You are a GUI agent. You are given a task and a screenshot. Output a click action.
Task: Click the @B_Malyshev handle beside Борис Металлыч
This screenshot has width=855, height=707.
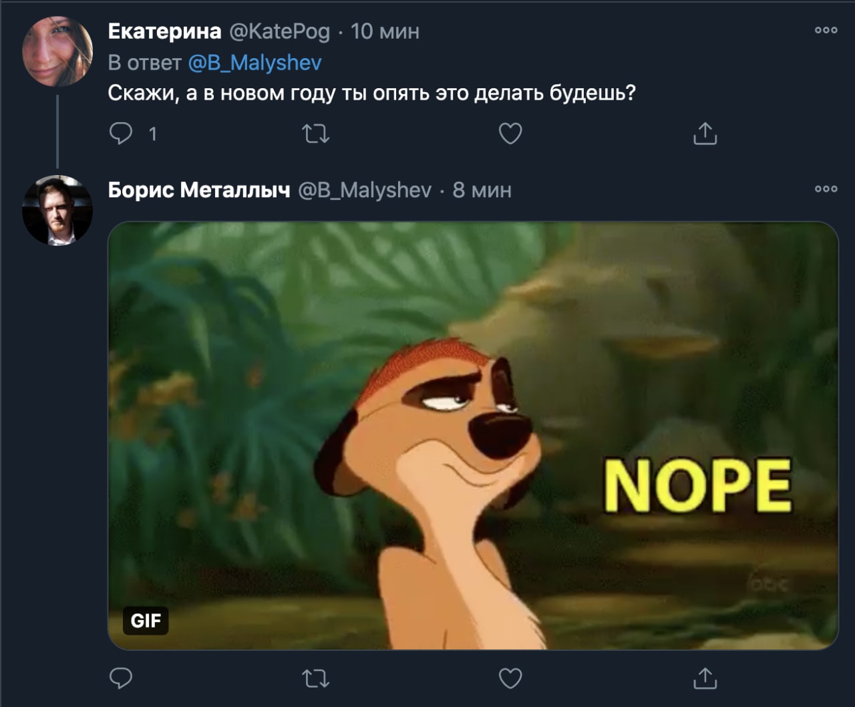click(x=364, y=190)
